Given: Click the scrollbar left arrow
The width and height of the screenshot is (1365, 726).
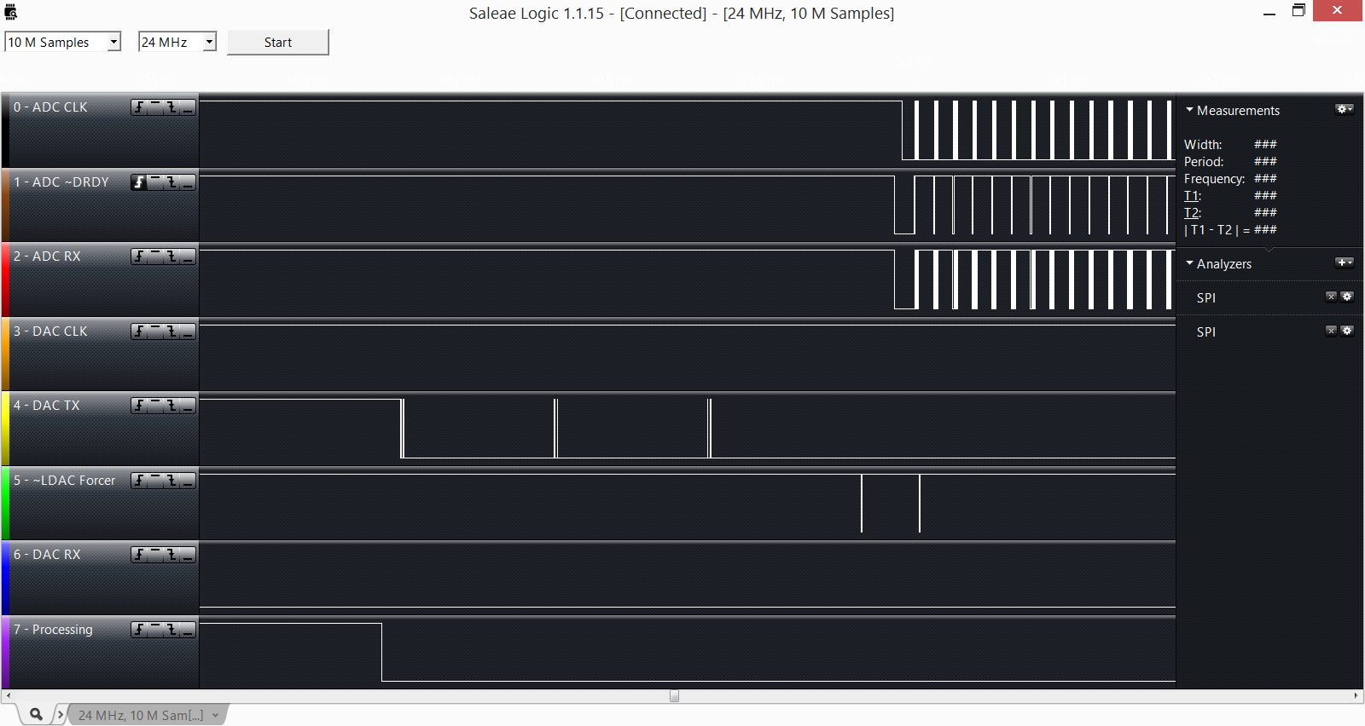Looking at the screenshot, I should coord(8,696).
